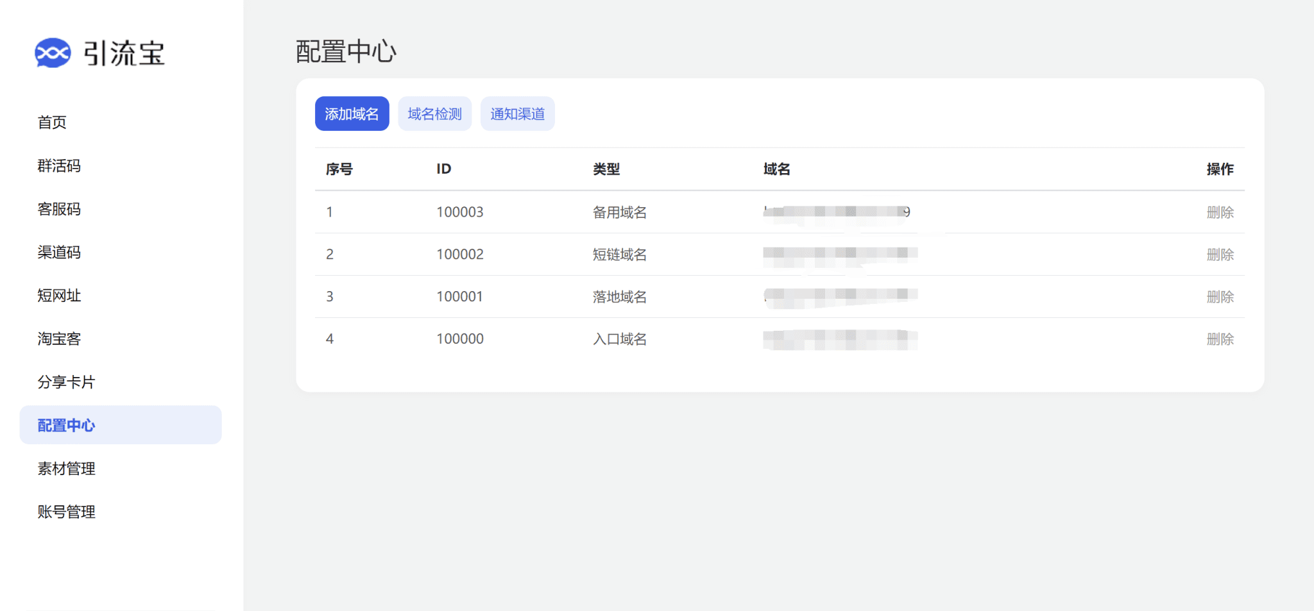The height and width of the screenshot is (611, 1314).
Task: Open the 首页 sidebar menu item
Action: (x=52, y=122)
